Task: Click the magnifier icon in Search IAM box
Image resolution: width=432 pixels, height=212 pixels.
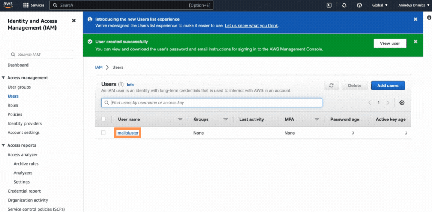Action: point(13,55)
